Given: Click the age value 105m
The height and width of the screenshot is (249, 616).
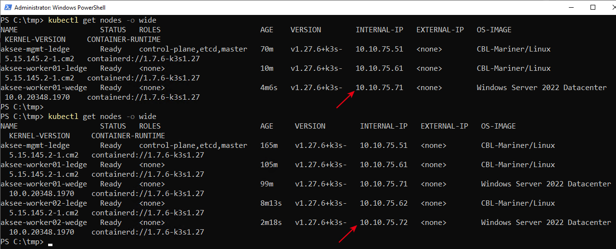Looking at the screenshot, I should coord(269,165).
